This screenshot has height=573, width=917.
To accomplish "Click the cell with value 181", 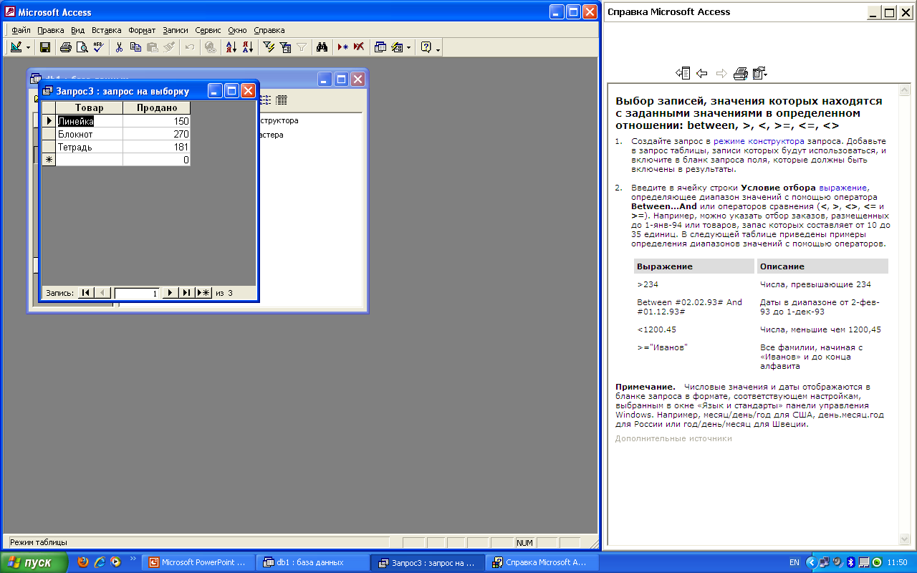I will pyautogui.click(x=157, y=147).
